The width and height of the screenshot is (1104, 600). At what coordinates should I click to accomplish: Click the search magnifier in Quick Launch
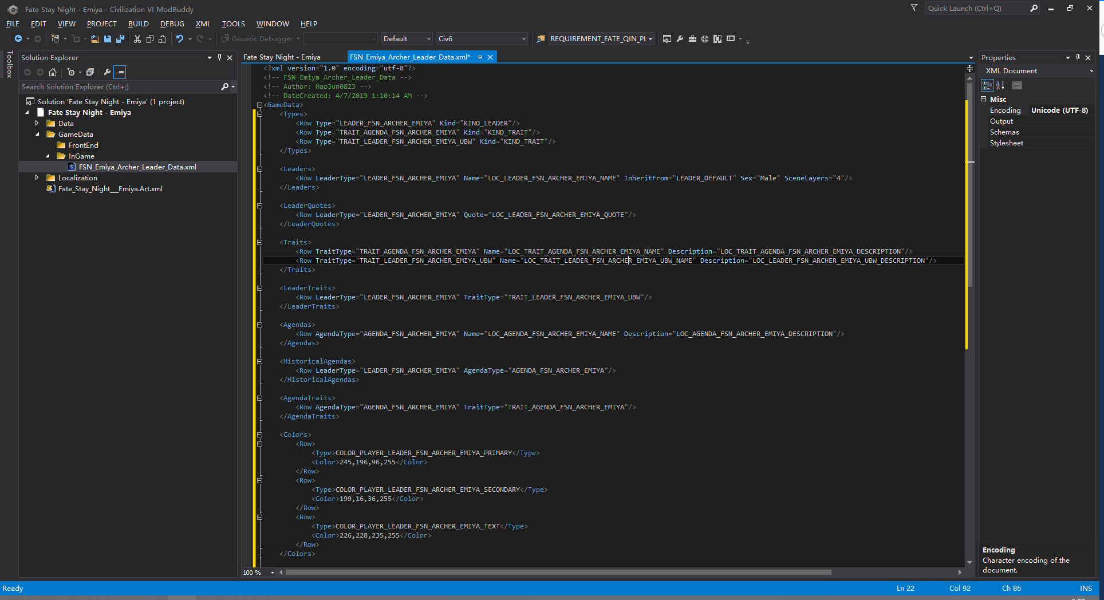click(x=1034, y=8)
